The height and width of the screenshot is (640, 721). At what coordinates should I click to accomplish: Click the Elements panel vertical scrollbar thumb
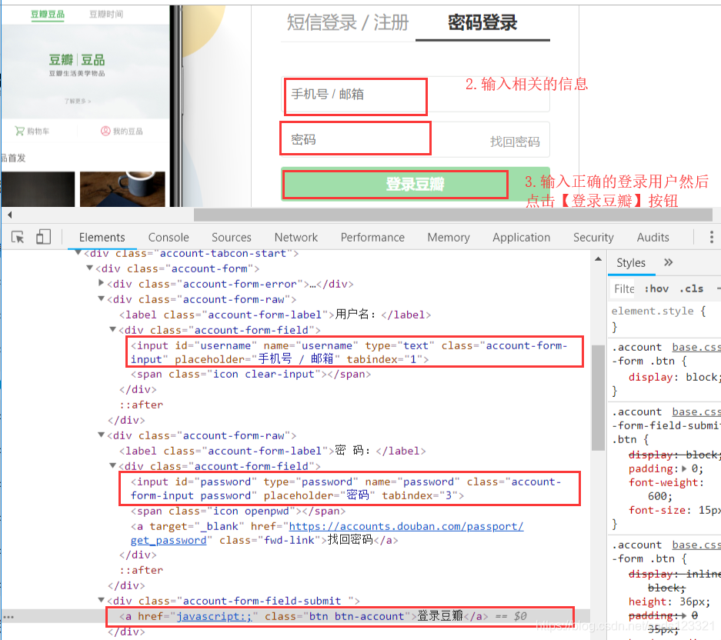pyautogui.click(x=598, y=398)
